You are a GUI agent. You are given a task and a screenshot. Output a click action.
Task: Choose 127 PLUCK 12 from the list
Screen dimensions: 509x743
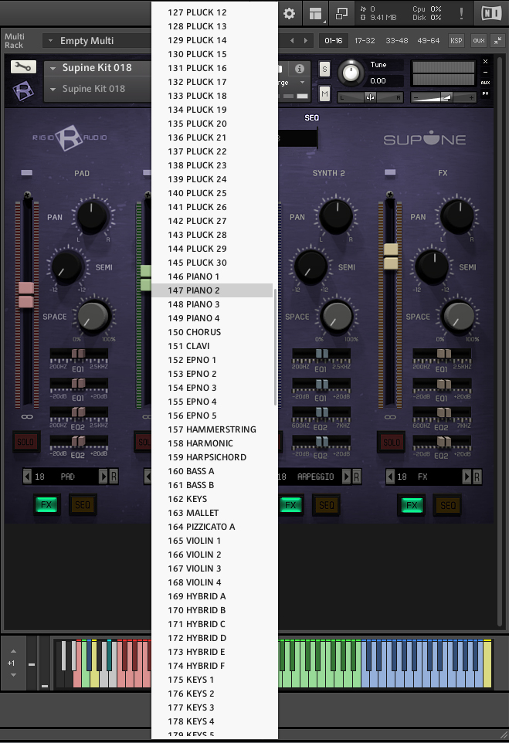pos(212,12)
